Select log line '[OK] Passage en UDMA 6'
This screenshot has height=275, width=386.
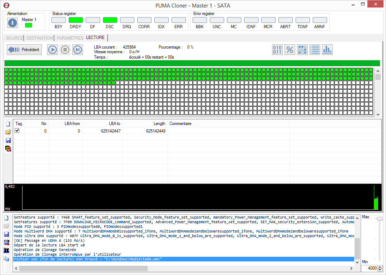tap(49, 241)
